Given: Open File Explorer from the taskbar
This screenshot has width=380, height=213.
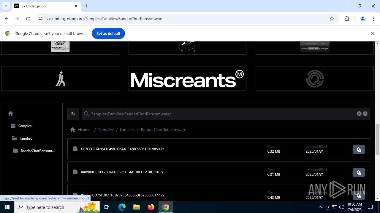Looking at the screenshot, I should (x=136, y=207).
